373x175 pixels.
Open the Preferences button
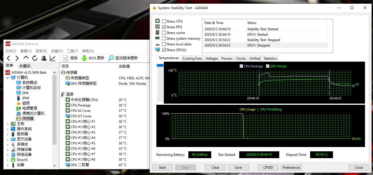[292, 168]
